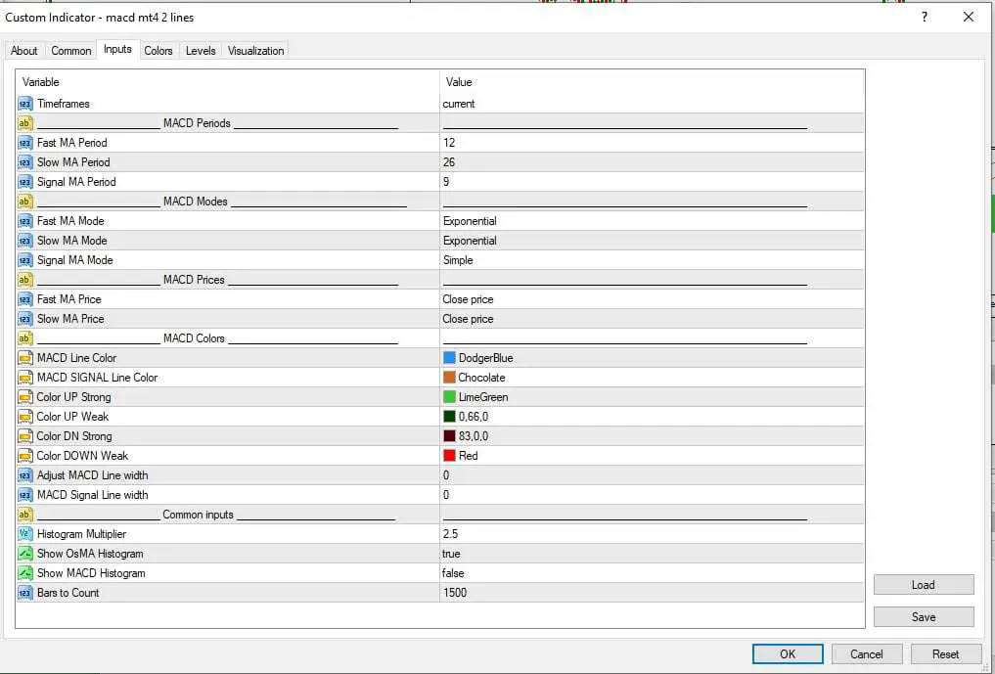Pick the Red swatch for Color DOWN Weak

pos(449,456)
